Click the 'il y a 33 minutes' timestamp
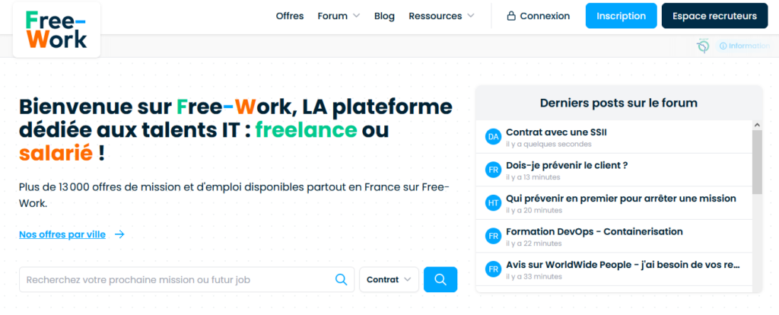Image resolution: width=779 pixels, height=315 pixels. (x=533, y=277)
